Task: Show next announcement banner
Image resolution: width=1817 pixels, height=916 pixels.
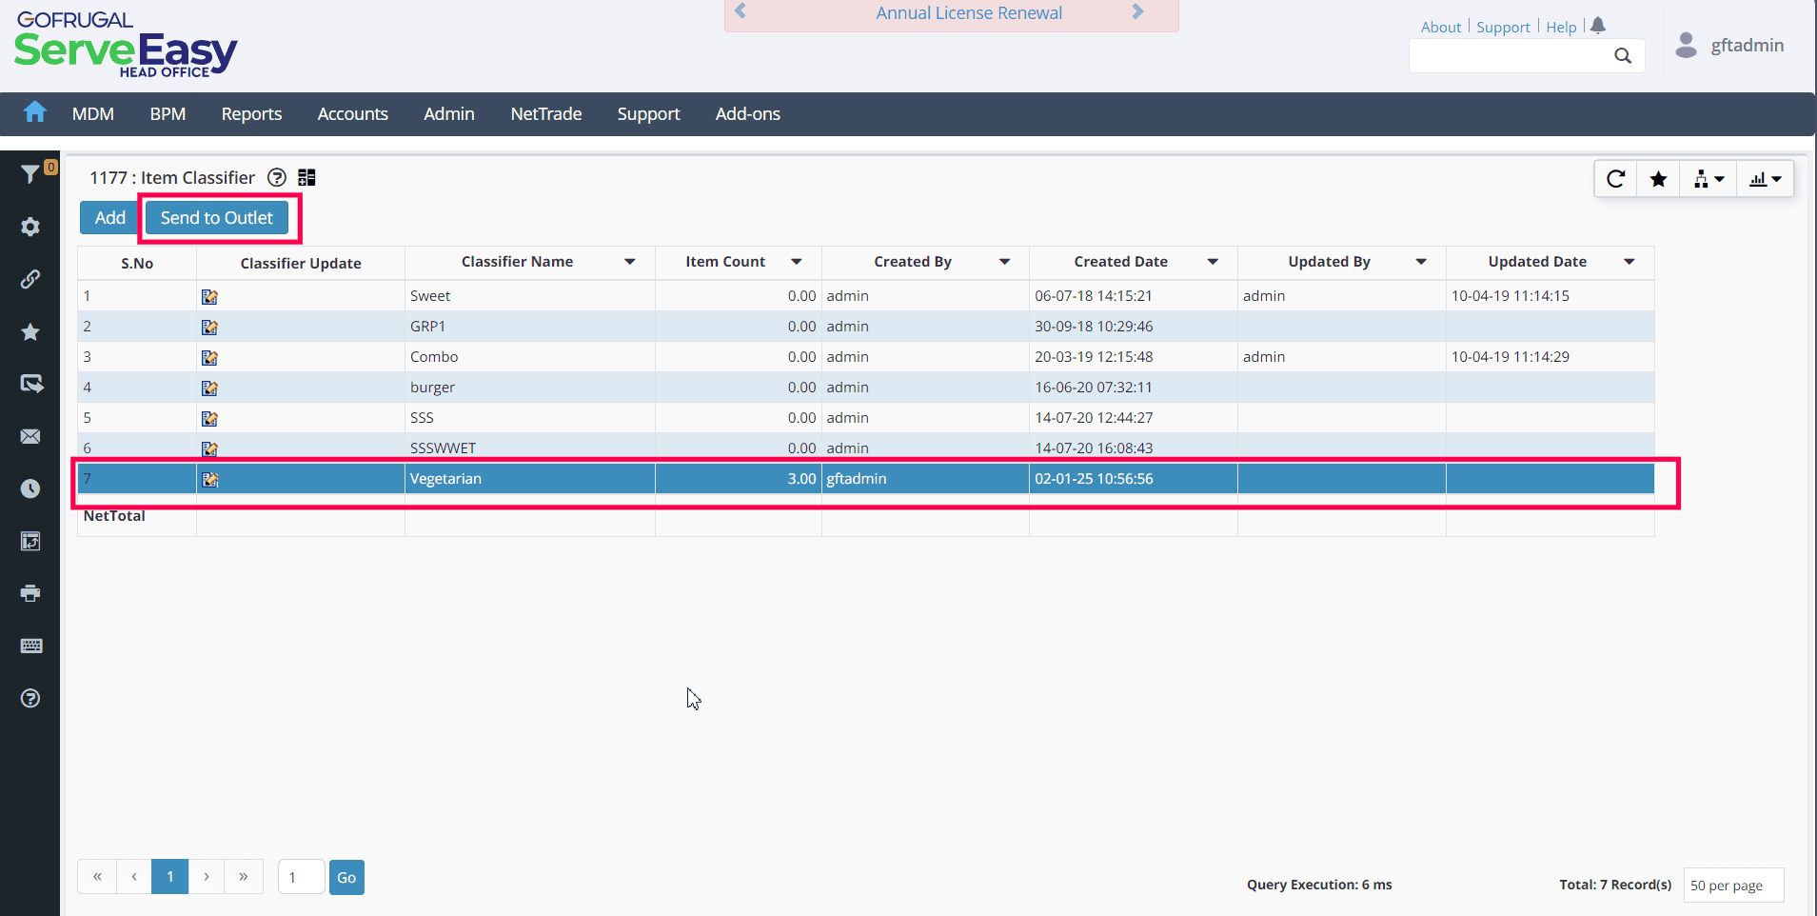Action: [1137, 11]
